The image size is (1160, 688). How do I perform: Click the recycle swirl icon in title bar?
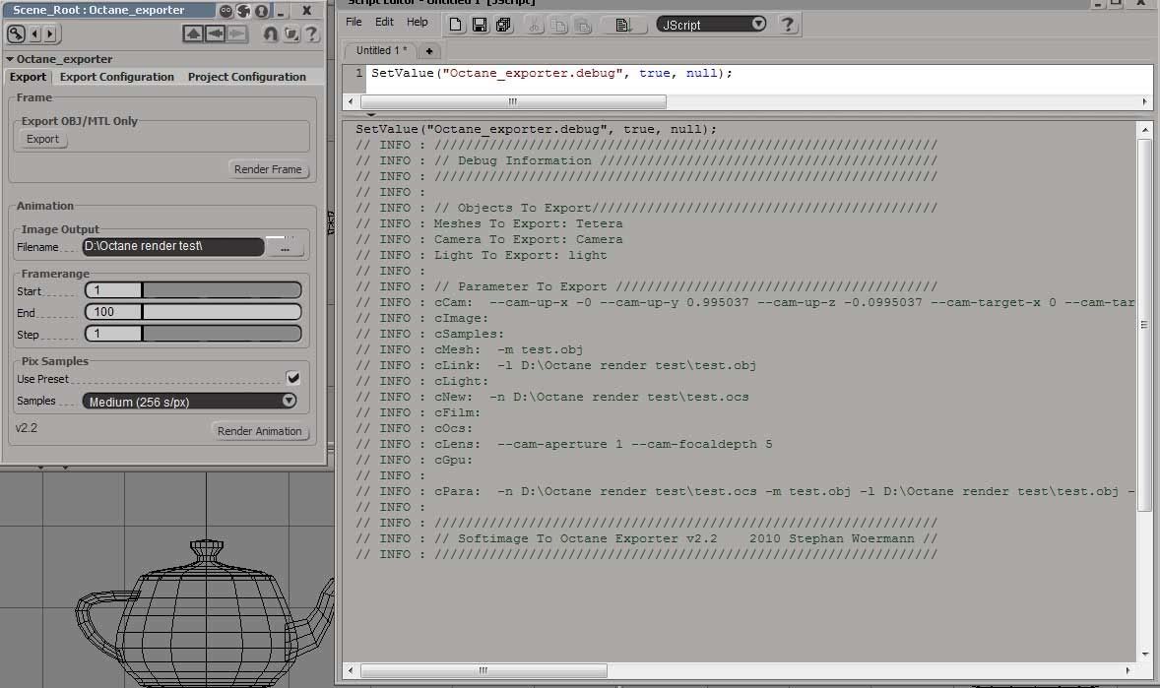coord(243,11)
